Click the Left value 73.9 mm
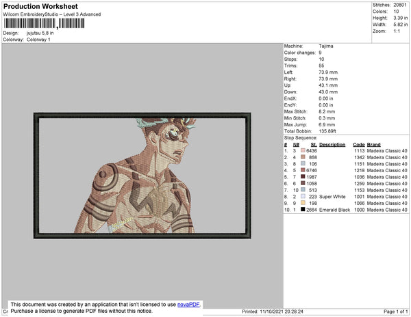 tap(328, 72)
